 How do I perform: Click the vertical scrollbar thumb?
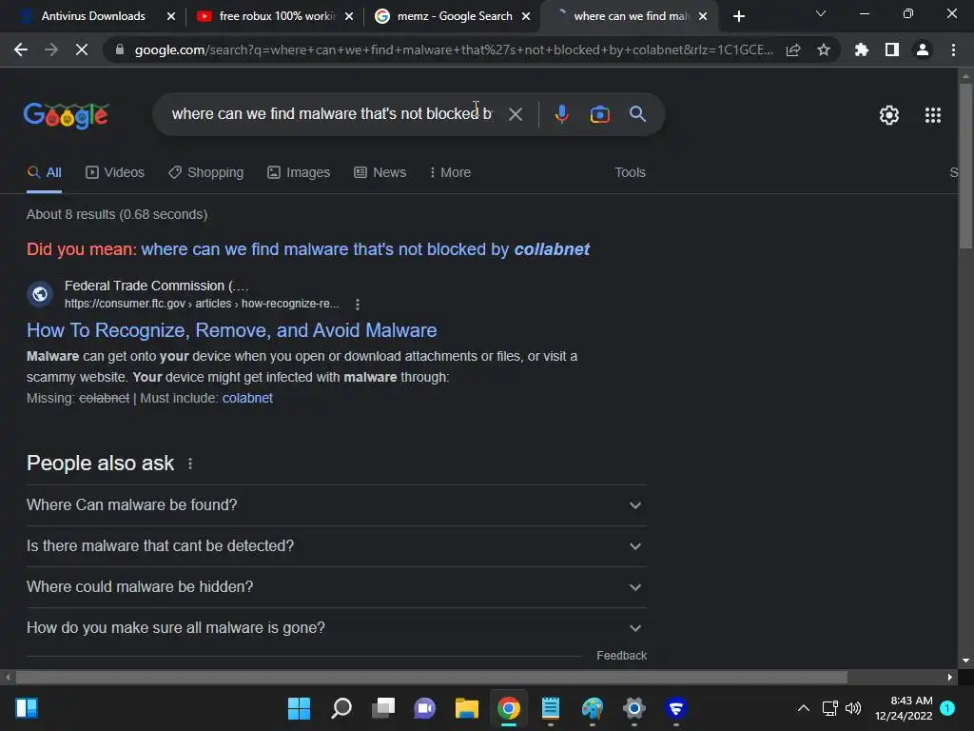(965, 166)
